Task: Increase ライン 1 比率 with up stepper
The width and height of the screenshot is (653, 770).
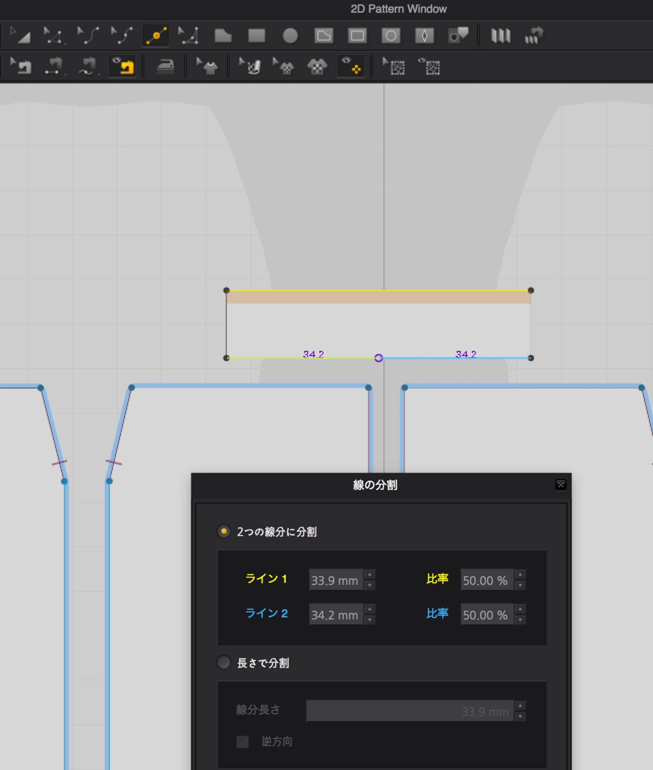Action: pos(520,574)
